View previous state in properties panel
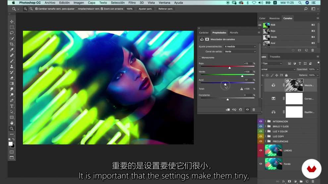This screenshot has width=328, height=184. (234, 110)
